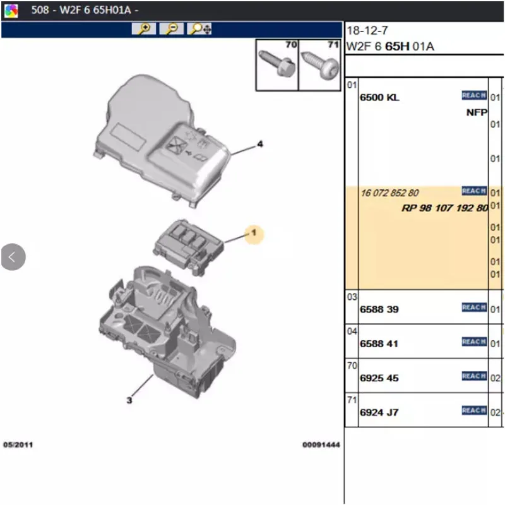The width and height of the screenshot is (505, 505).
Task: Click the colorful app icon in title bar
Action: [x=11, y=11]
